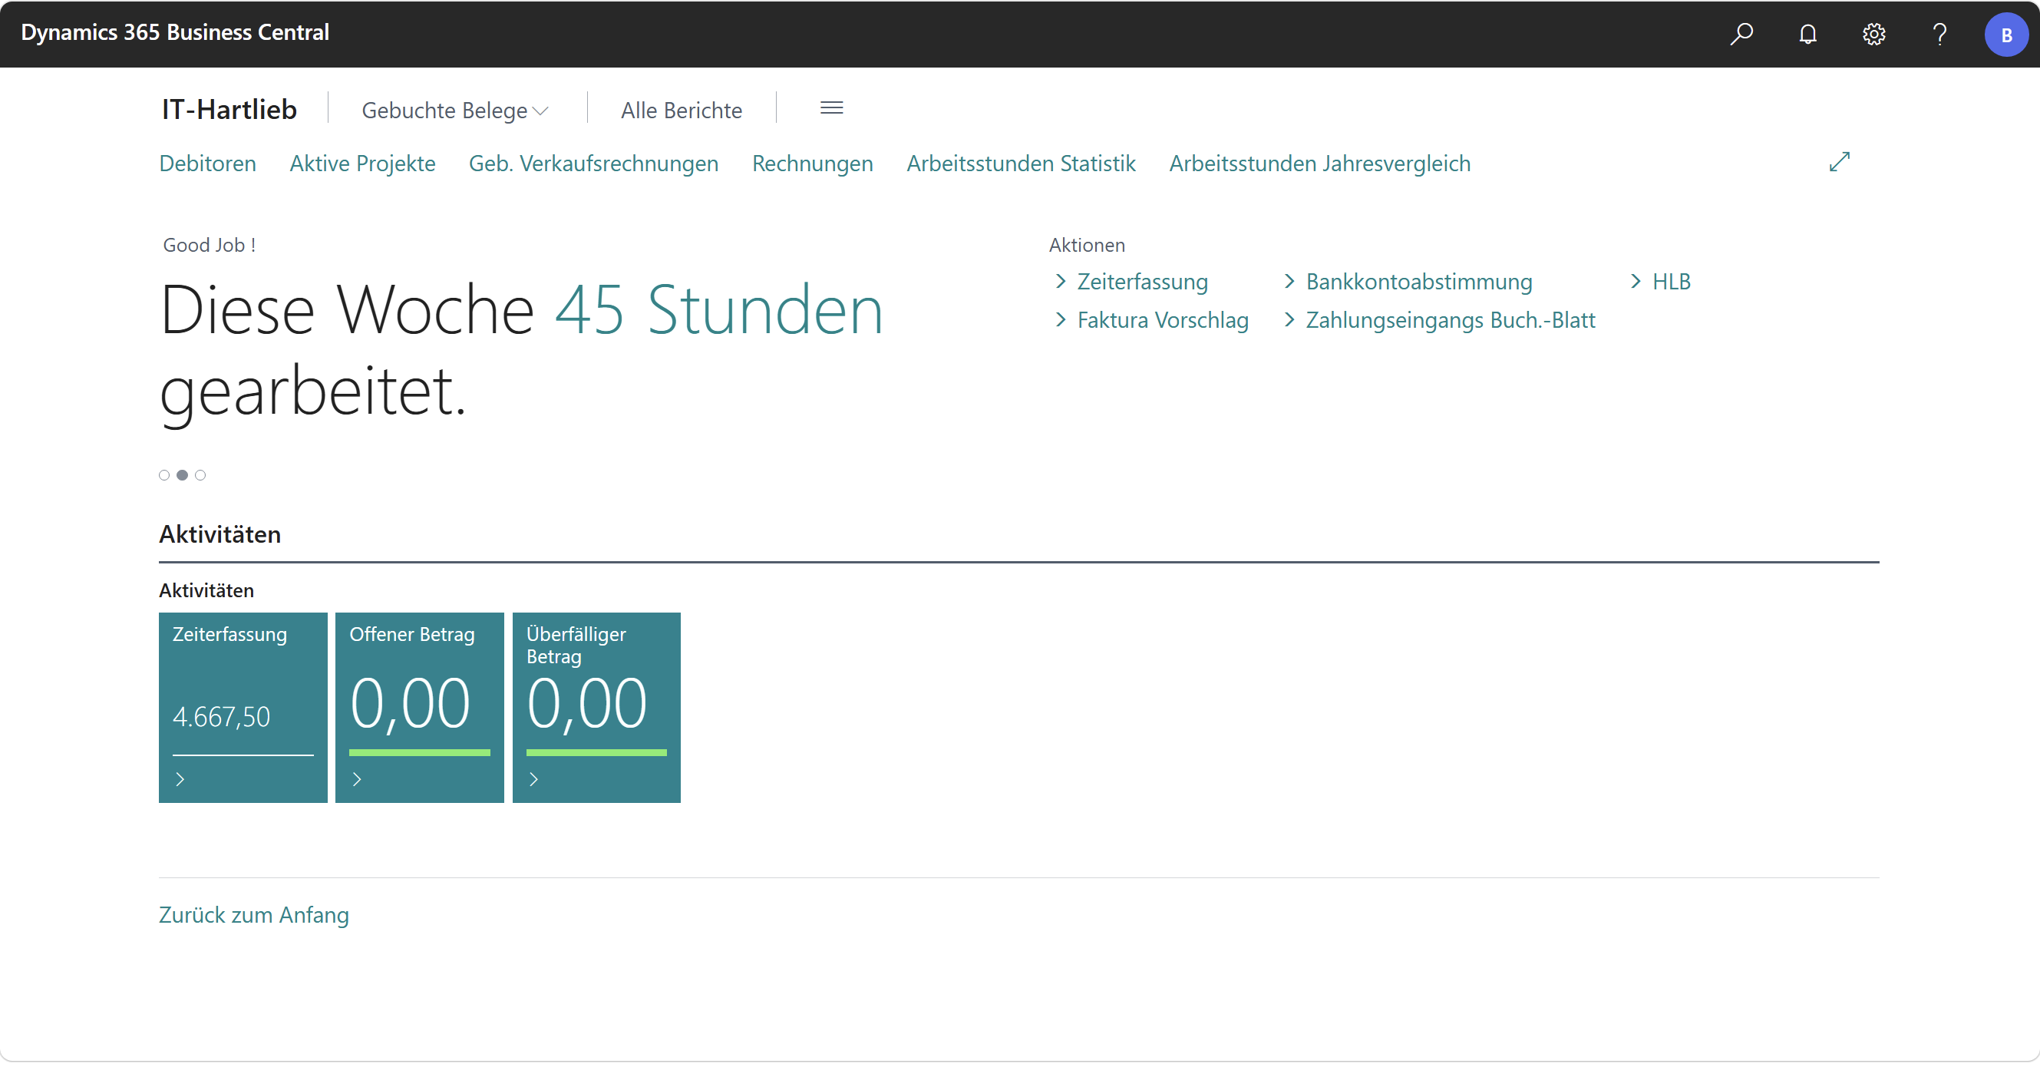Select the Debitoren navigation item

click(207, 164)
